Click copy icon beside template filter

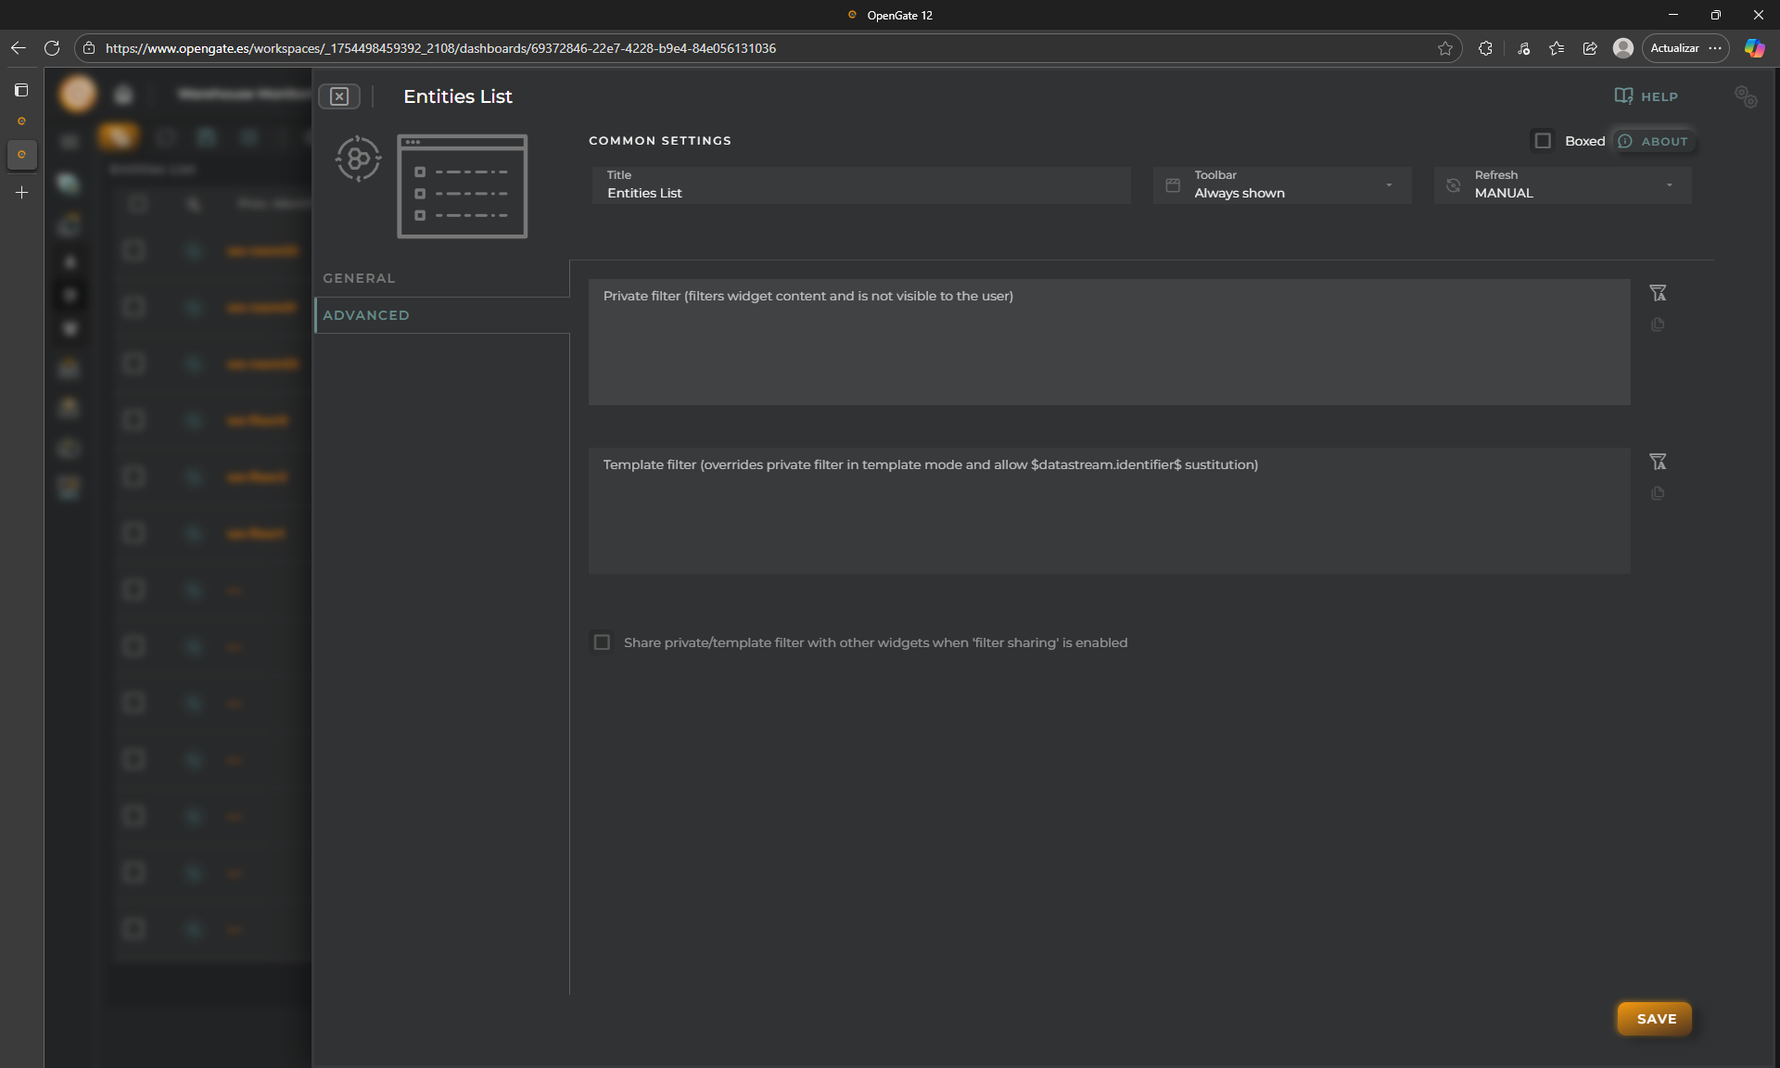click(x=1658, y=493)
